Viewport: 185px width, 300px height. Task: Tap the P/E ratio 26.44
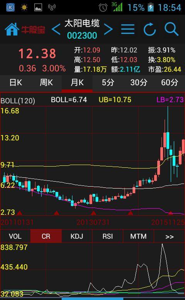click(172, 69)
